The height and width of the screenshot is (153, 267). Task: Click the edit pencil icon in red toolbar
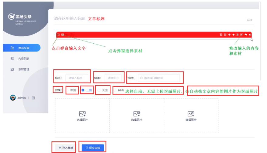pos(241,35)
